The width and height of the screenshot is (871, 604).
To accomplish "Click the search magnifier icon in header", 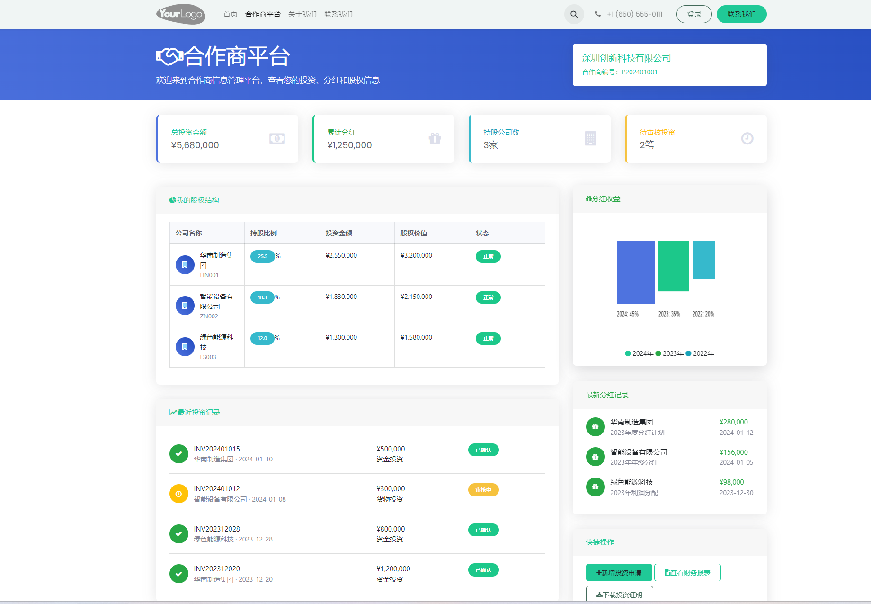I will click(574, 14).
